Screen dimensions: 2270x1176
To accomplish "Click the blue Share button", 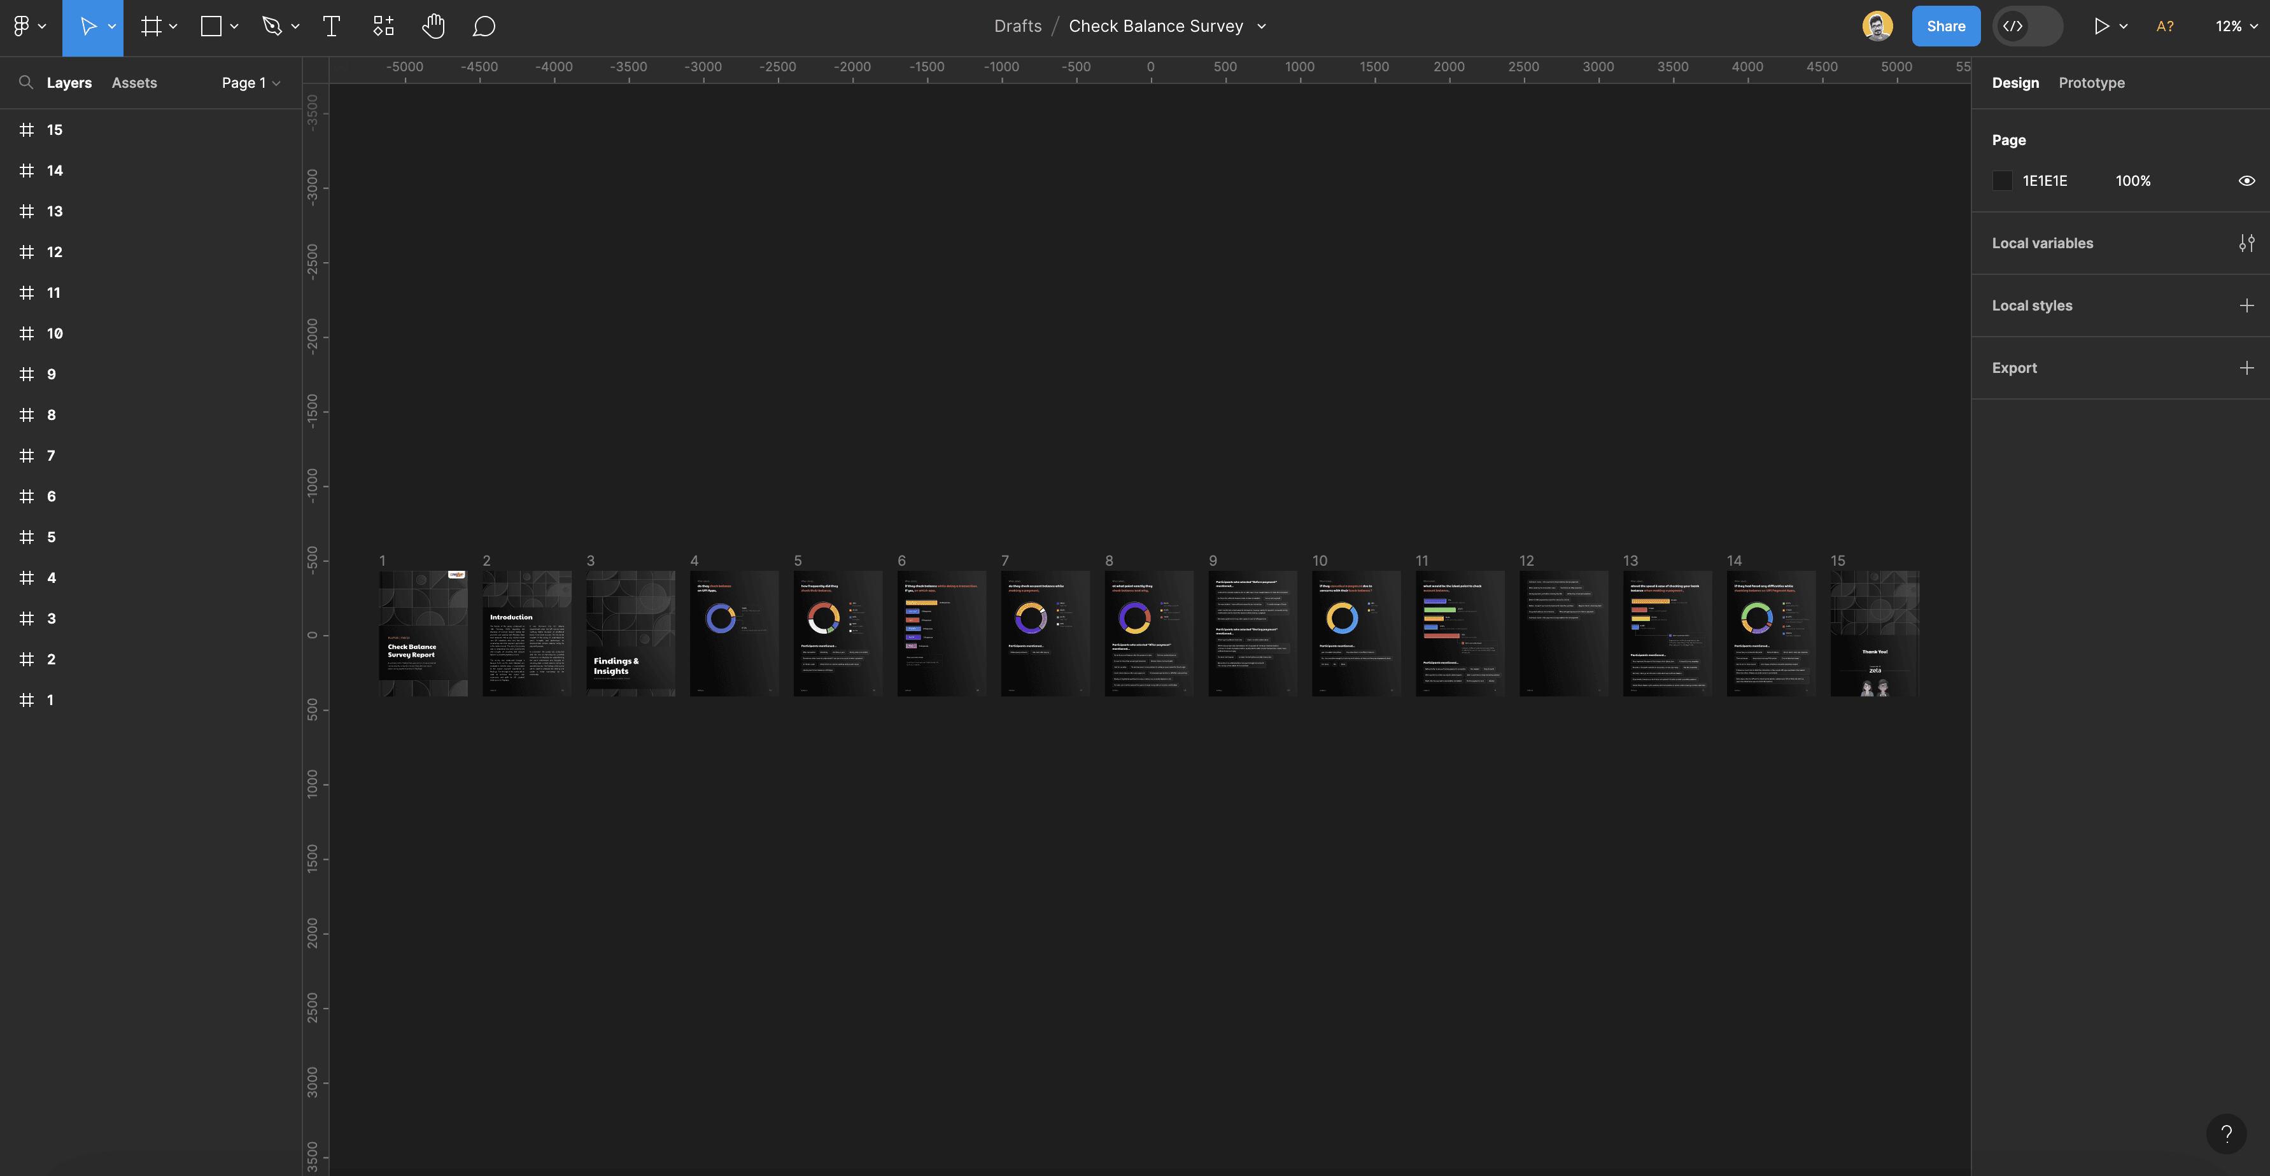I will tap(1945, 27).
